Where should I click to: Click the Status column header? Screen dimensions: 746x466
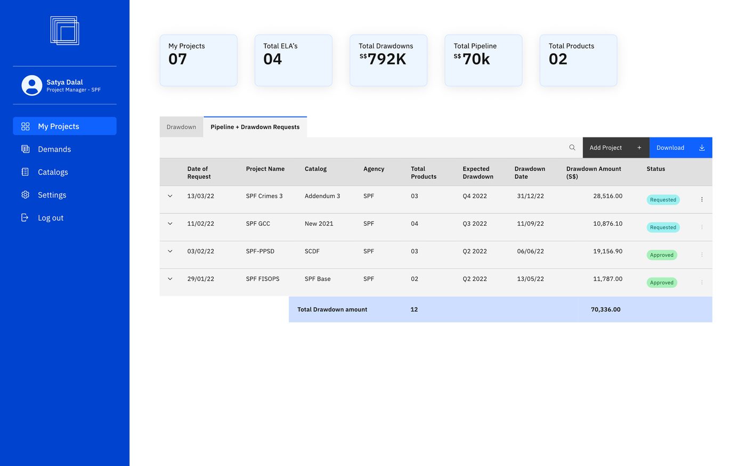656,169
